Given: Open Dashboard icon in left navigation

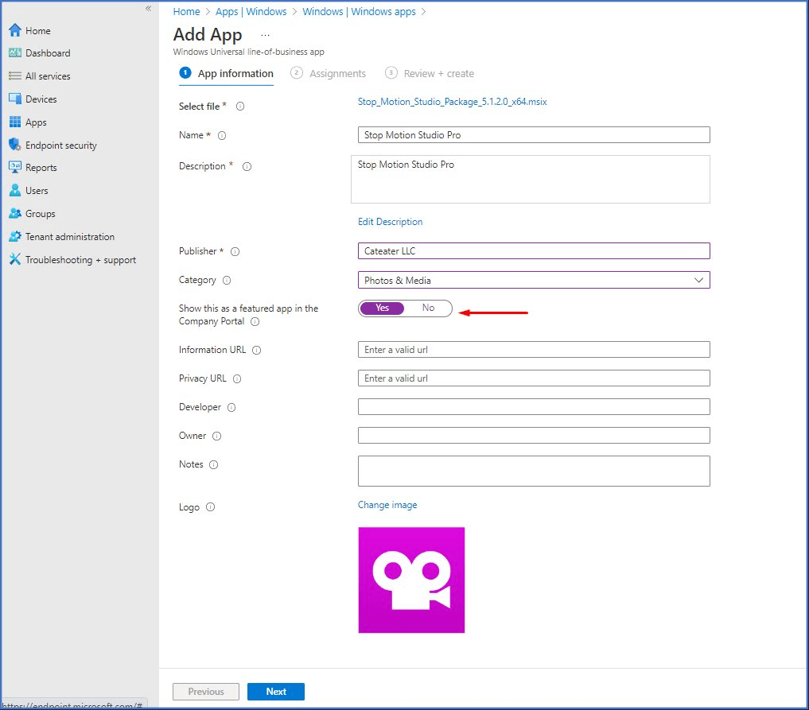Looking at the screenshot, I should (x=15, y=53).
